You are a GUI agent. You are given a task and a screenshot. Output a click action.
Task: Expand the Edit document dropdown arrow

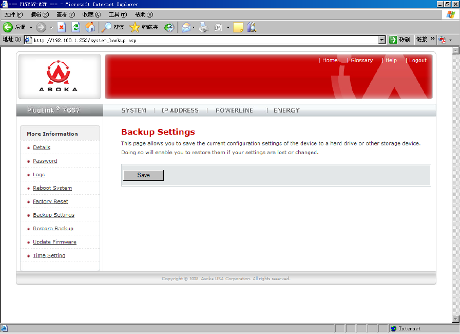(228, 28)
